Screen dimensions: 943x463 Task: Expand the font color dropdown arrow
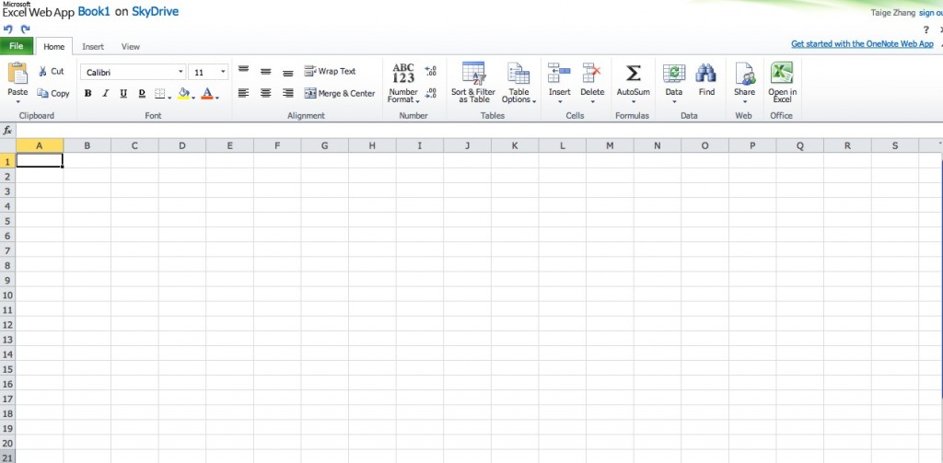pos(217,98)
